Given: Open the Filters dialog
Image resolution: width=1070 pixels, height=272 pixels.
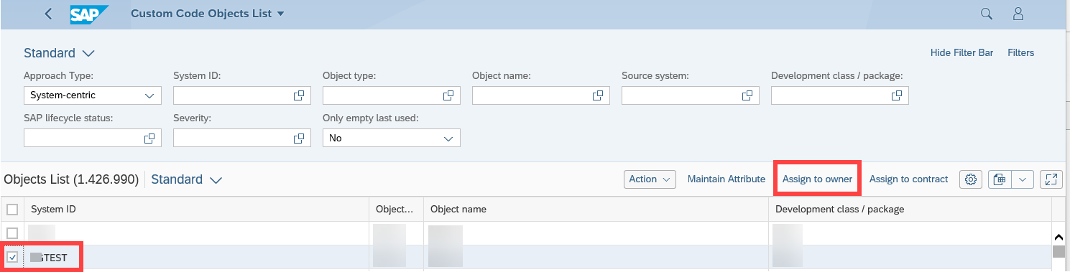Looking at the screenshot, I should (x=1021, y=52).
